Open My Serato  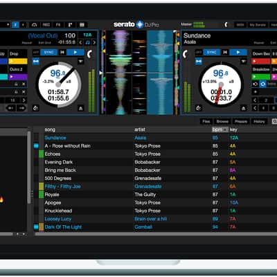(258, 25)
